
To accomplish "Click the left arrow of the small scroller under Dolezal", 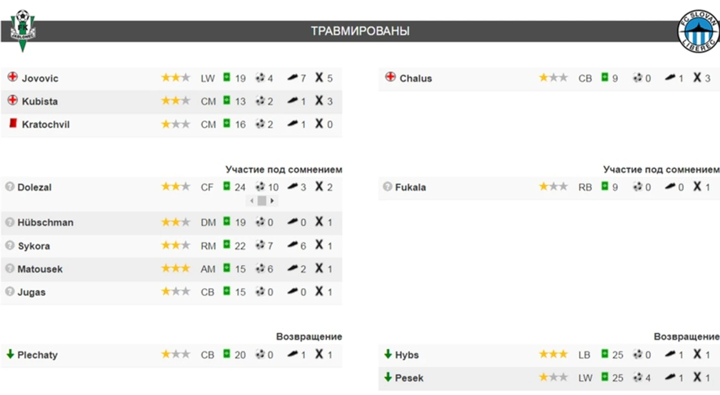I will [x=252, y=201].
